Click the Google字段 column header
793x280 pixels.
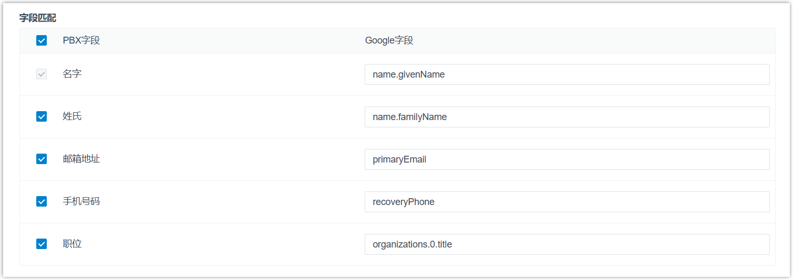389,40
